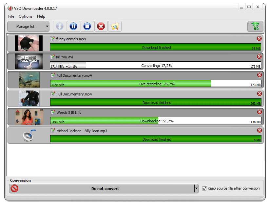Screen dimensions: 269x205
Task: Click rename icon beside Weeds S1E1.flv
Action: (x=53, y=112)
